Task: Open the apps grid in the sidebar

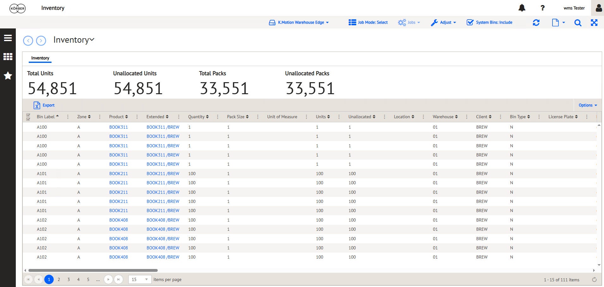Action: coord(8,57)
